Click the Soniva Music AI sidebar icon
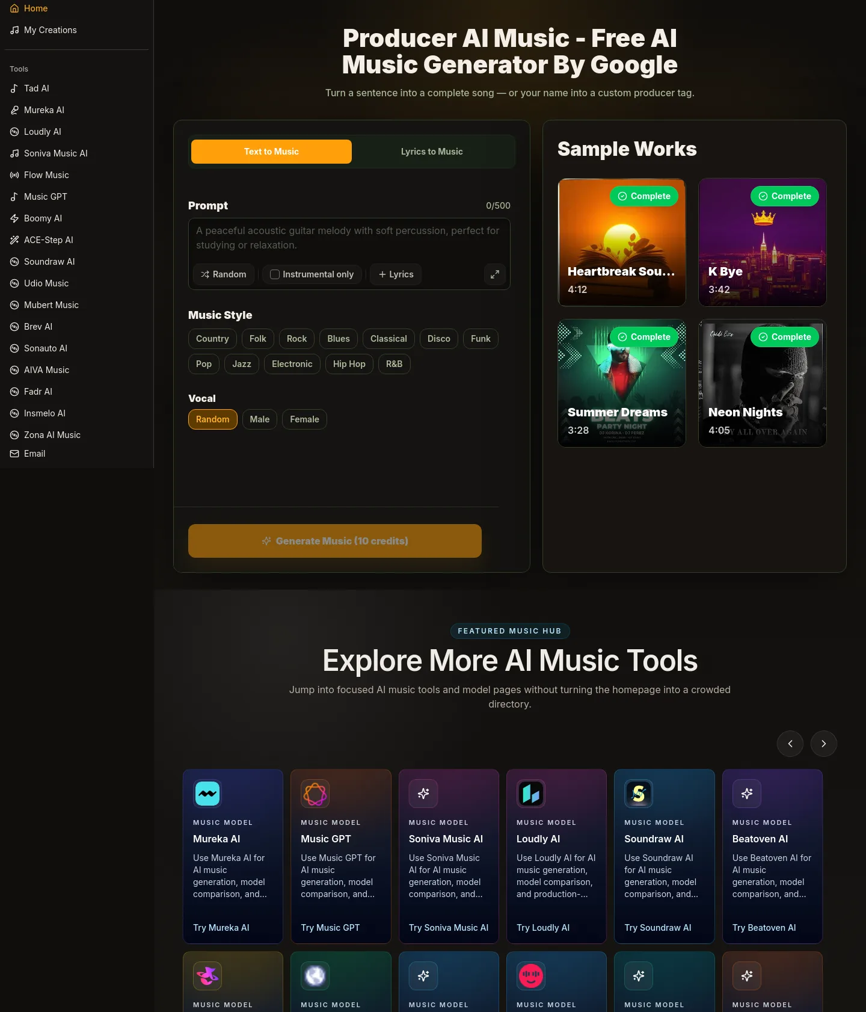The width and height of the screenshot is (866, 1012). [x=14, y=153]
